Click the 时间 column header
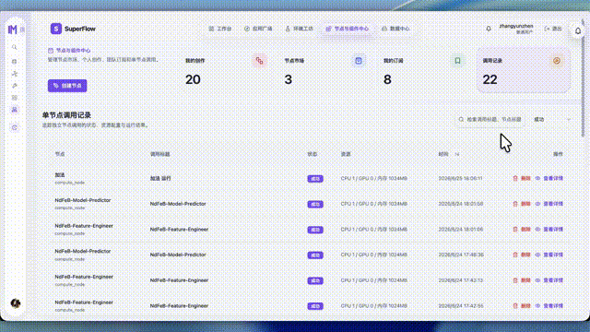 (443, 154)
